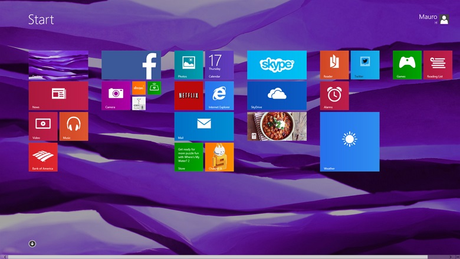The width and height of the screenshot is (460, 259).
Task: Open the Reader tile
Action: click(x=334, y=65)
